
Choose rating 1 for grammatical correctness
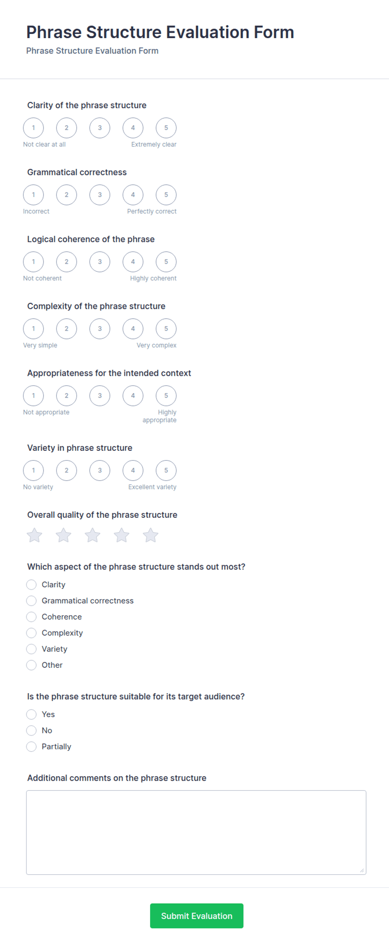pos(33,195)
